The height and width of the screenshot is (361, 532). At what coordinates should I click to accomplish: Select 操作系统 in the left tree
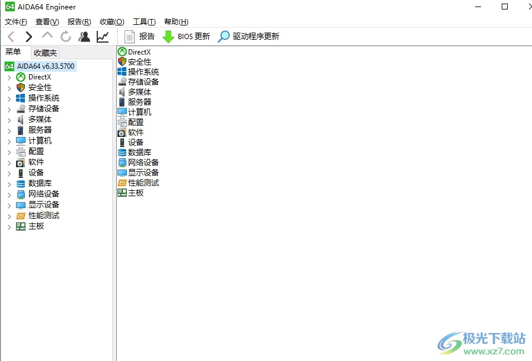(44, 98)
